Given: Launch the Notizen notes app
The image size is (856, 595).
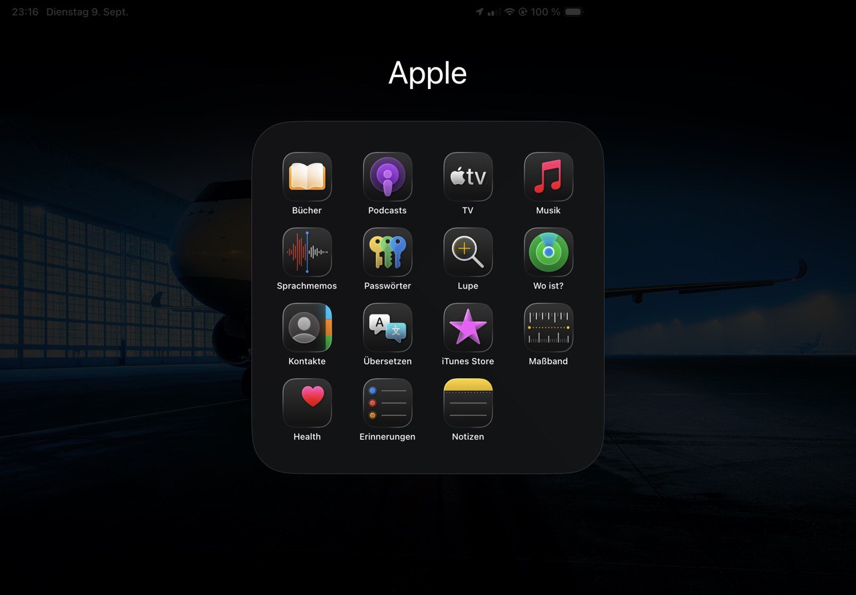Looking at the screenshot, I should 468,403.
